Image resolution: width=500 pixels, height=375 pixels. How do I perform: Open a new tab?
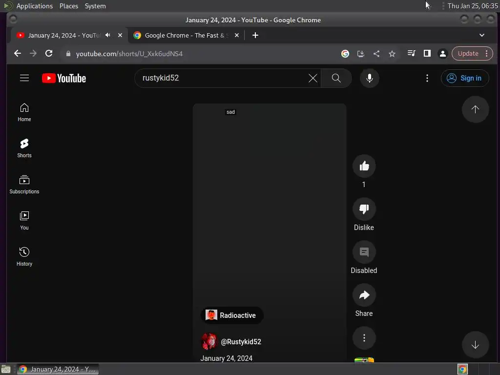pos(255,35)
